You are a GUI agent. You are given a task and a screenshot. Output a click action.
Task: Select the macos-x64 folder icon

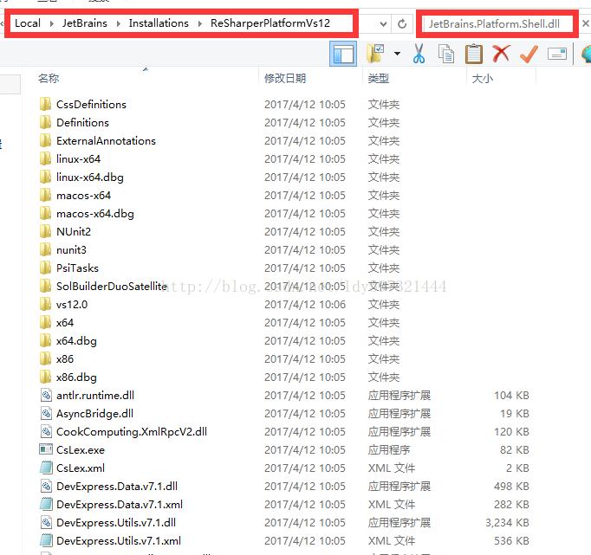[x=45, y=195]
